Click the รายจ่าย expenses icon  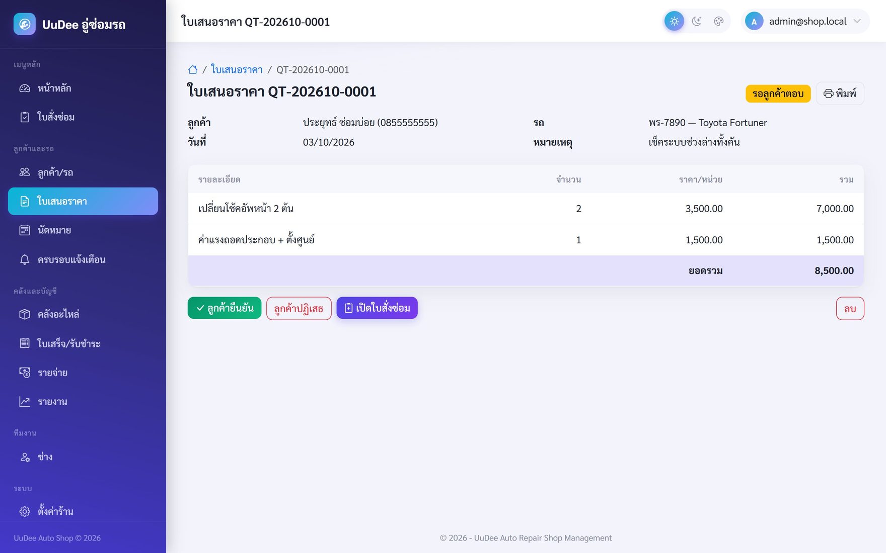[25, 373]
